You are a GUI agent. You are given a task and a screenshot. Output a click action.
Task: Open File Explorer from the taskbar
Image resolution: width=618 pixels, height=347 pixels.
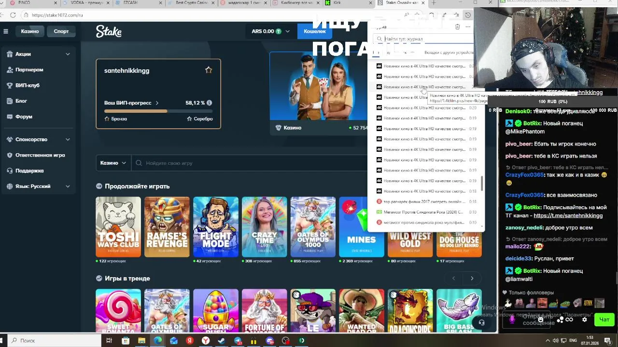pyautogui.click(x=141, y=340)
